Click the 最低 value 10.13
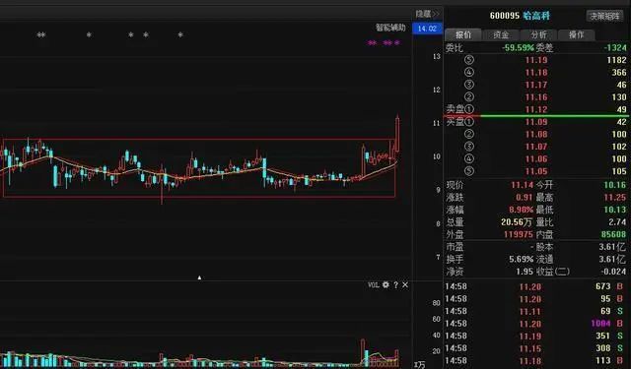 pyautogui.click(x=615, y=210)
